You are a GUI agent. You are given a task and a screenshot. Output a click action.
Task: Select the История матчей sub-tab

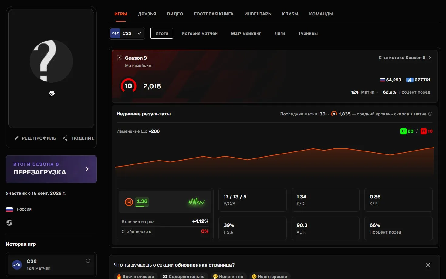tap(199, 33)
